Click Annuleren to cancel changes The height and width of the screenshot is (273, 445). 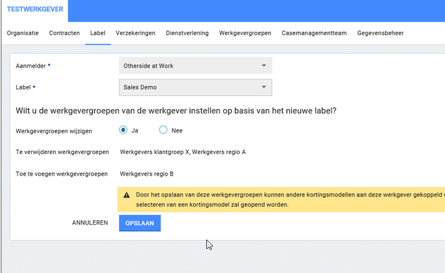click(90, 223)
